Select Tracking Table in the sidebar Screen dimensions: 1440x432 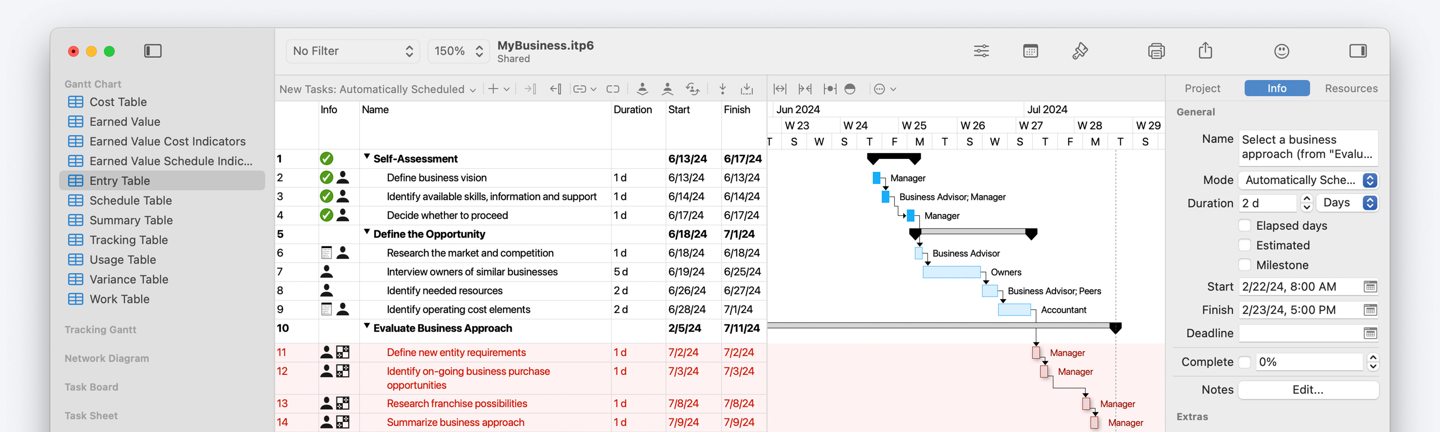162,240
